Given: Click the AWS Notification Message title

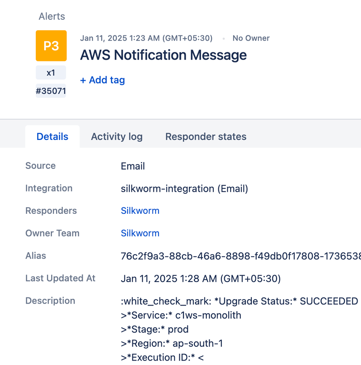Looking at the screenshot, I should tap(163, 55).
